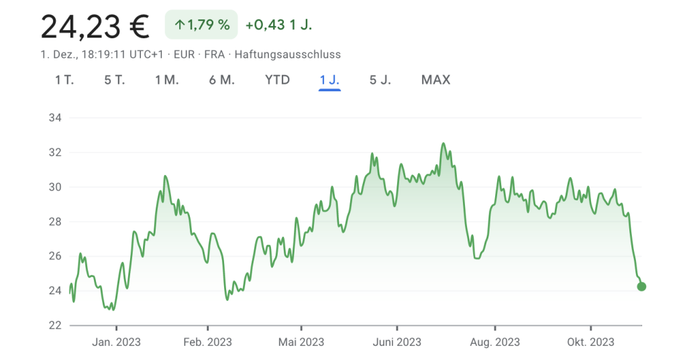Image resolution: width=687 pixels, height=354 pixels.
Task: Click the FRA exchange label
Action: [214, 55]
